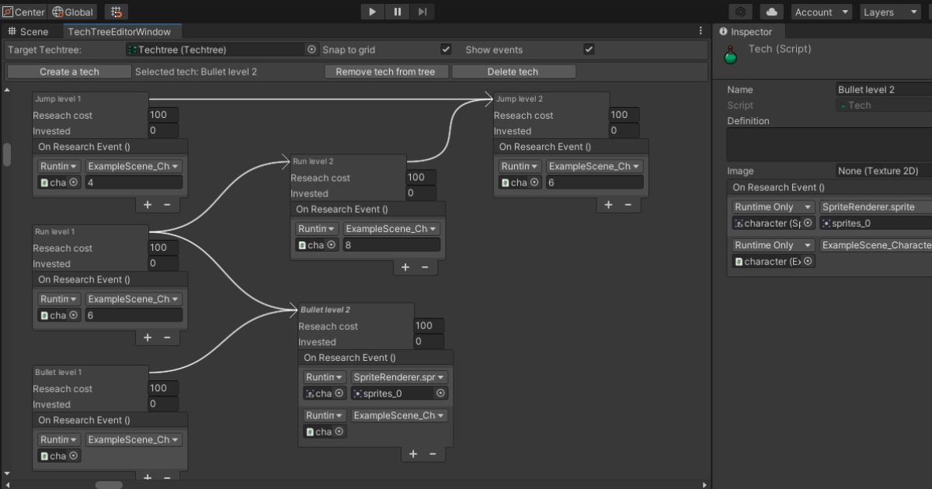Image resolution: width=932 pixels, height=489 pixels.
Task: Open the object picker beside the Techtree field
Action: click(311, 49)
